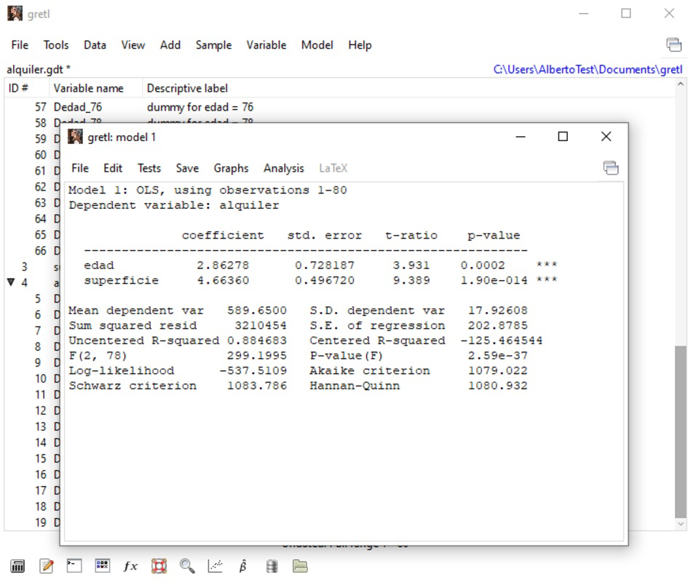Click the 'superficie' coefficient row in model output
The height and width of the screenshot is (582, 691).
coord(320,280)
